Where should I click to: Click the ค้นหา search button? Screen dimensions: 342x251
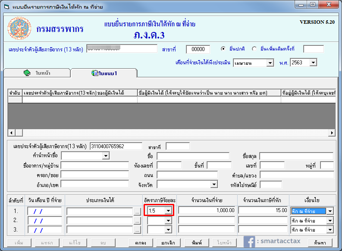(x=320, y=243)
